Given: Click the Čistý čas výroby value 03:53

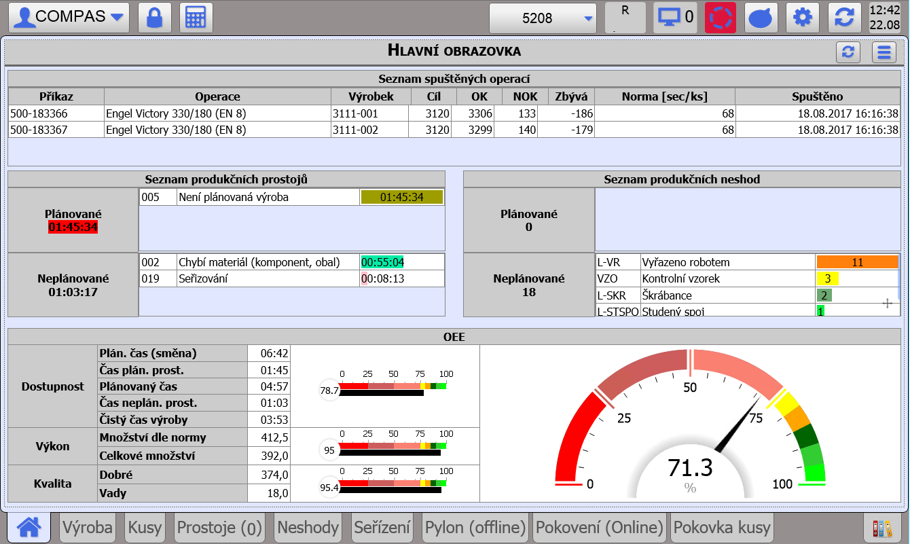Looking at the screenshot, I should click(x=269, y=420).
